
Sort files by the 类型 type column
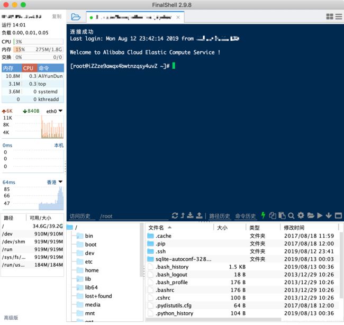pyautogui.click(x=263, y=228)
